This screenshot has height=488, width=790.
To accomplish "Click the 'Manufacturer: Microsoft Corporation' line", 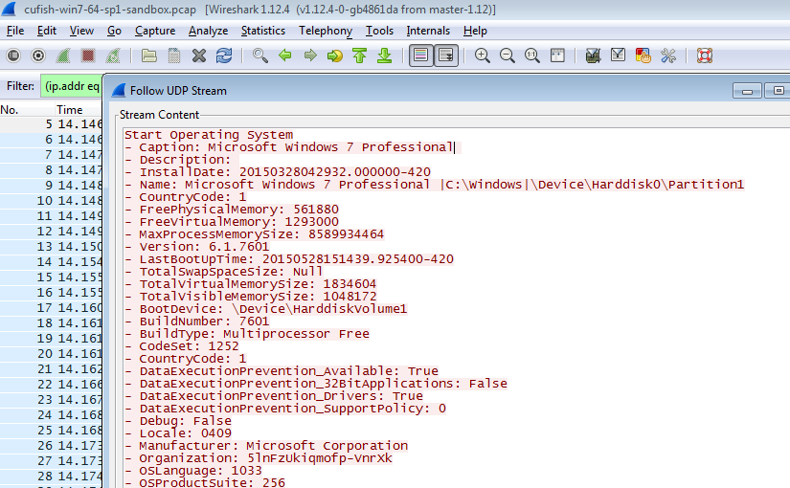I will [266, 446].
